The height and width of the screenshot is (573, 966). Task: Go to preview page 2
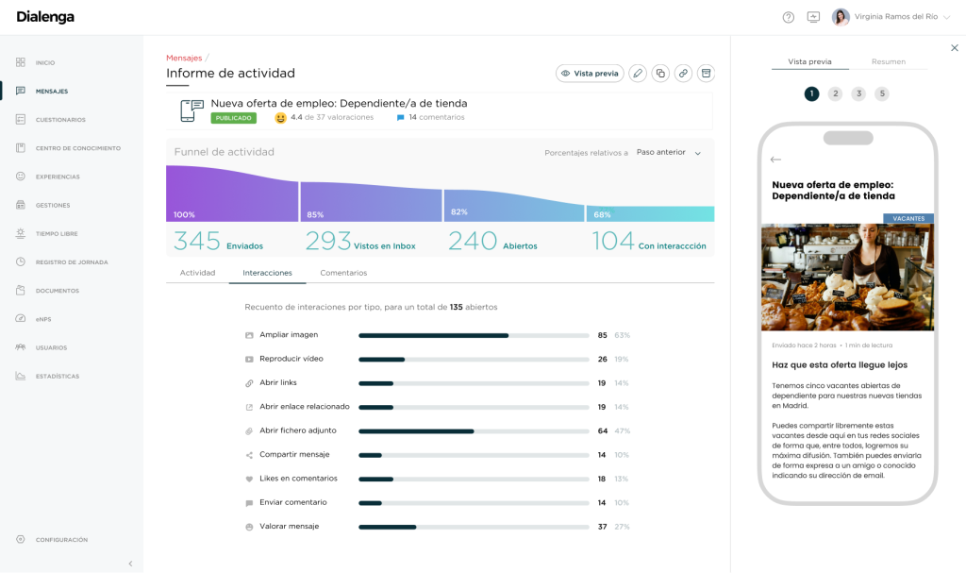(835, 93)
